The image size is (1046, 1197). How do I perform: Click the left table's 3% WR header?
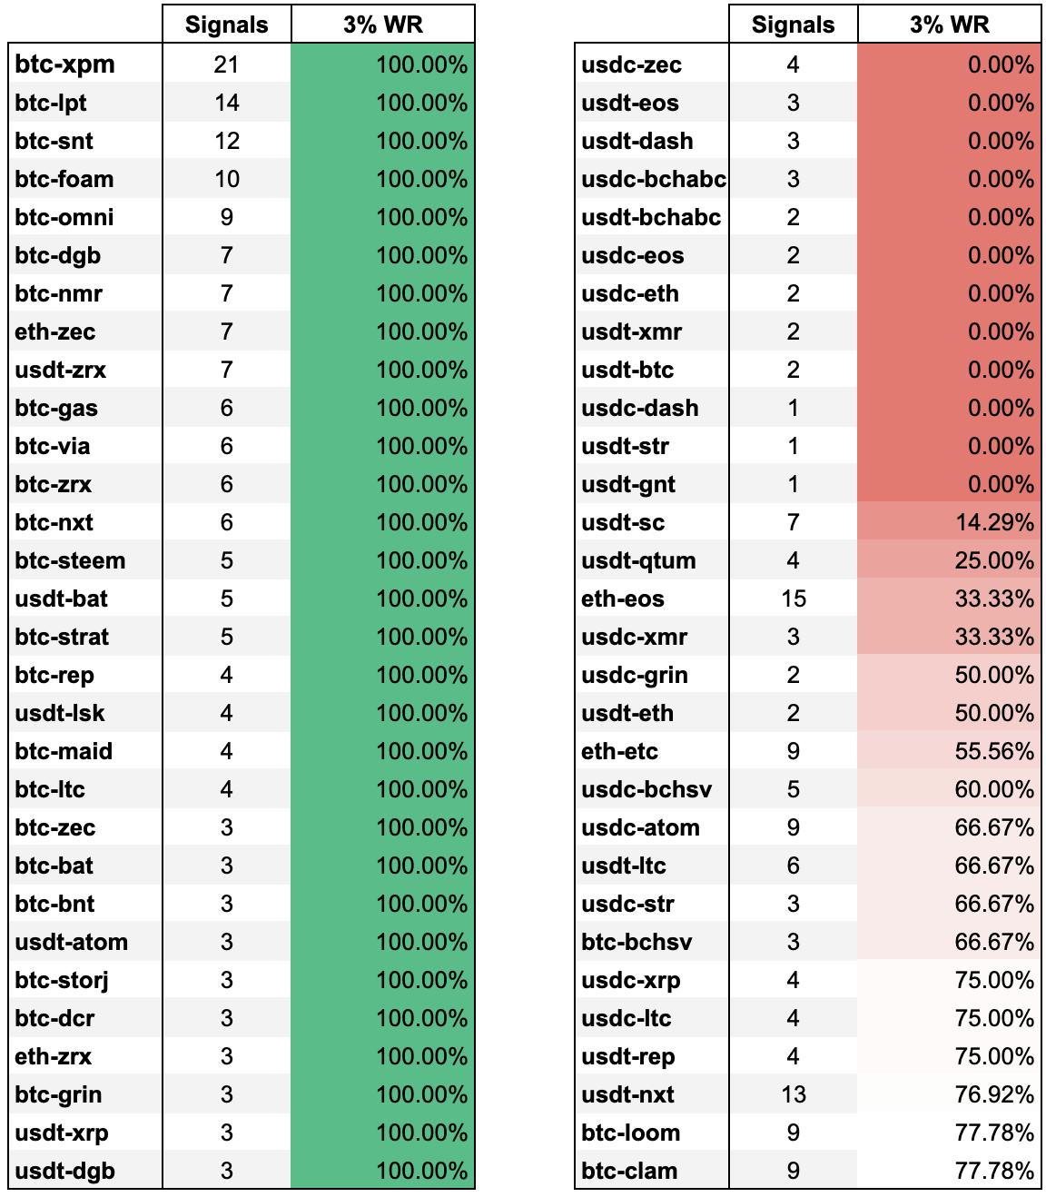[x=382, y=25]
